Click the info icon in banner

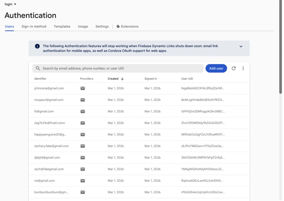click(37, 46)
